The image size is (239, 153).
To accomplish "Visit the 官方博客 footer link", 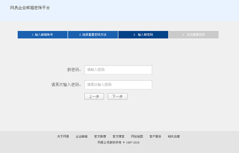I will pos(118,137).
